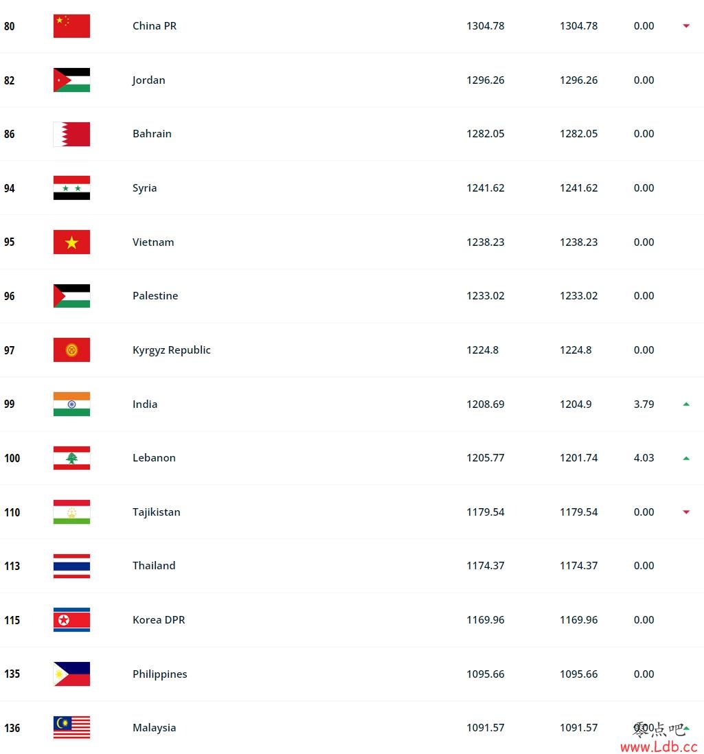Click the Jordan flag icon

click(71, 80)
